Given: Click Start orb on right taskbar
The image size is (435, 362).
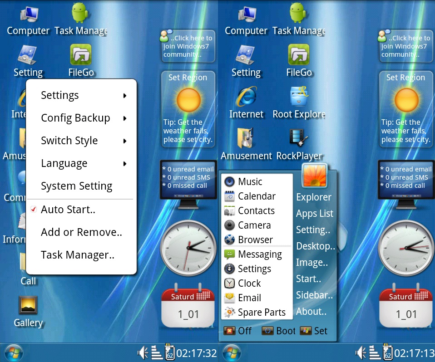Looking at the screenshot, I should pyautogui.click(x=232, y=353).
